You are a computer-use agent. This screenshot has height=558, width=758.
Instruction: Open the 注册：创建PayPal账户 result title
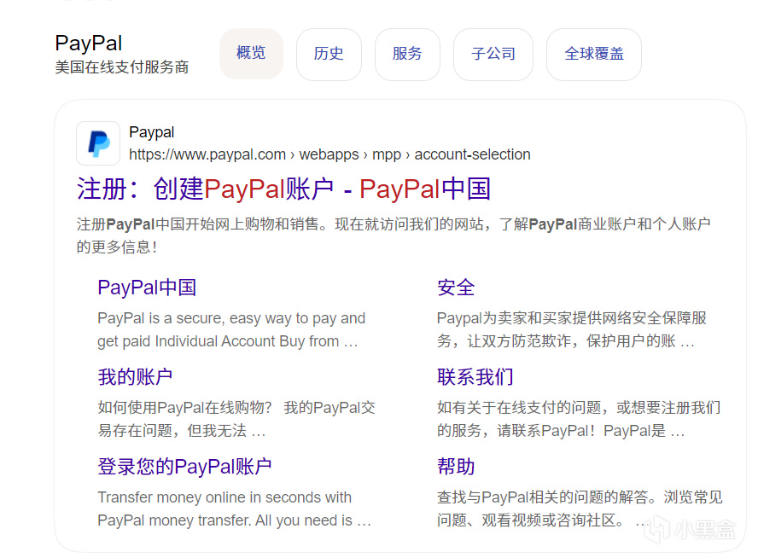283,189
